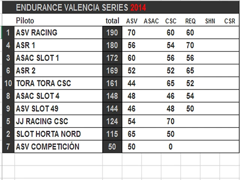Select ASV COMPETICIÓN CSC score 0
The width and height of the screenshot is (240, 180).
coord(171,147)
